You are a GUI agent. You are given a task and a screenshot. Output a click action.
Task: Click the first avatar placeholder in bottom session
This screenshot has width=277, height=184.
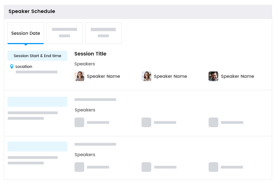(x=79, y=167)
